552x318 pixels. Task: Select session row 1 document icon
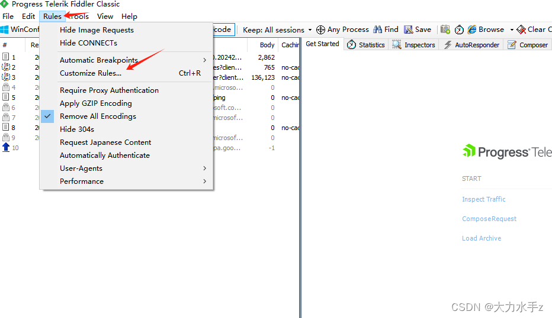point(6,57)
